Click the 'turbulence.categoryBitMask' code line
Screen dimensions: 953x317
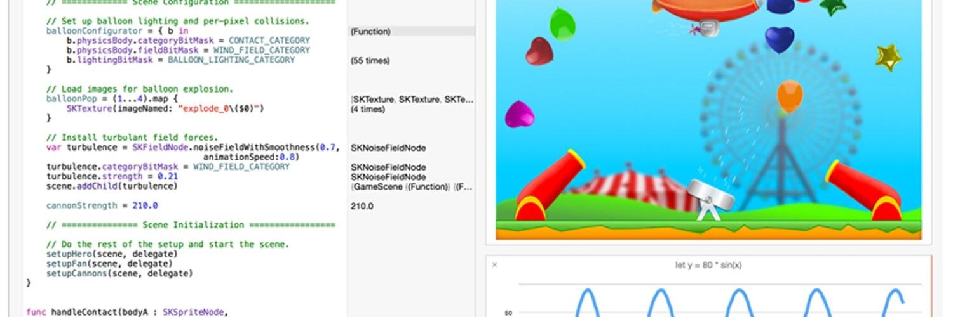168,167
